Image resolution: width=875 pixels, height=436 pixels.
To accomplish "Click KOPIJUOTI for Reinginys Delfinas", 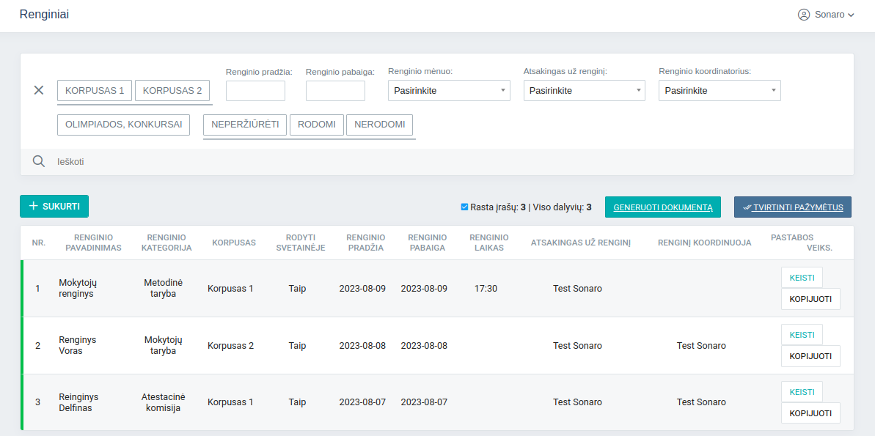I will (810, 413).
